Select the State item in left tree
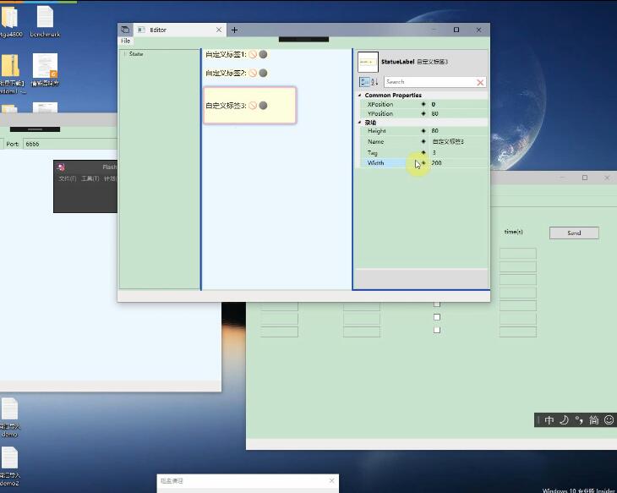The image size is (617, 493). pyautogui.click(x=136, y=54)
